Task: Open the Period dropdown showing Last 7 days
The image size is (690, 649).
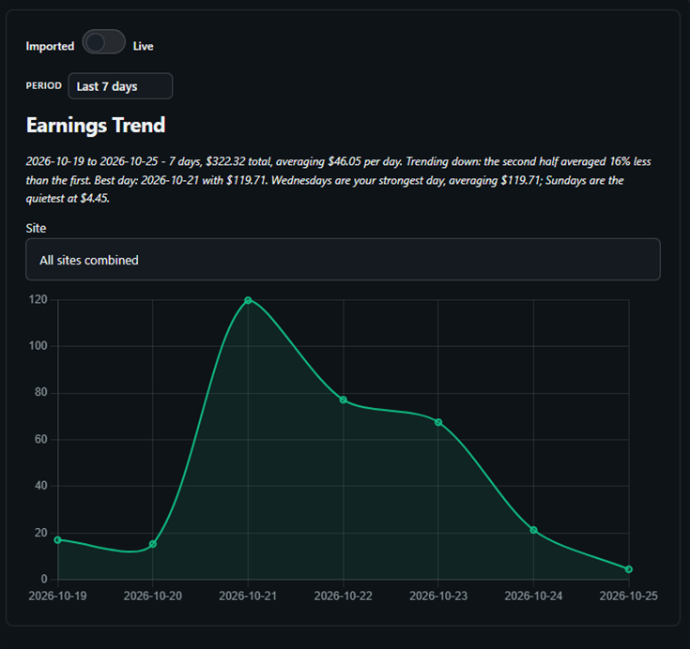Action: point(120,86)
